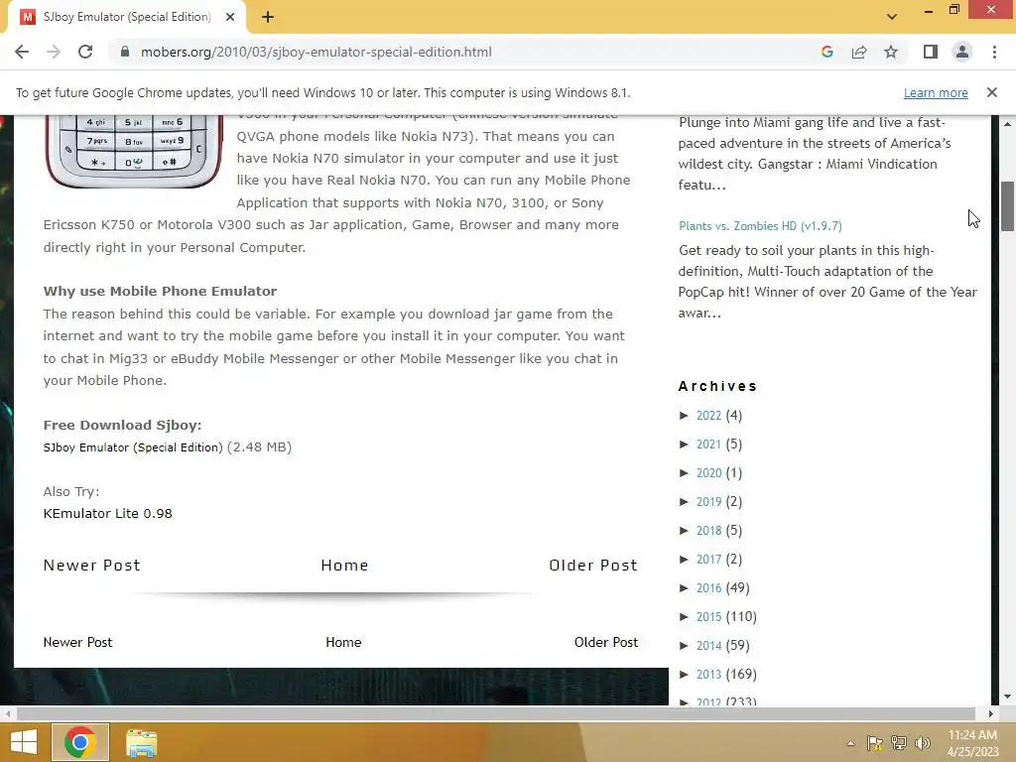Go to upper Newer Post link
This screenshot has width=1016, height=762.
pos(91,565)
